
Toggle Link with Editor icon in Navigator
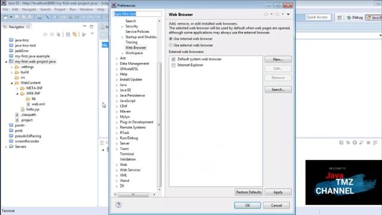75,35
